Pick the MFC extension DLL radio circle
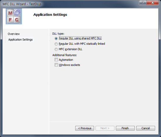This screenshot has width=161, height=137. (x=56, y=49)
